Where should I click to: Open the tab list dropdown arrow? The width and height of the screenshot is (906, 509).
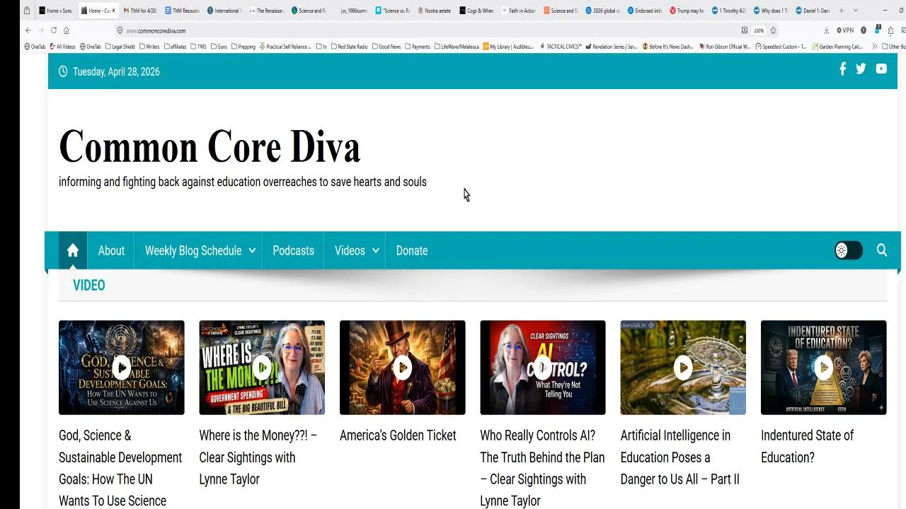click(x=855, y=11)
